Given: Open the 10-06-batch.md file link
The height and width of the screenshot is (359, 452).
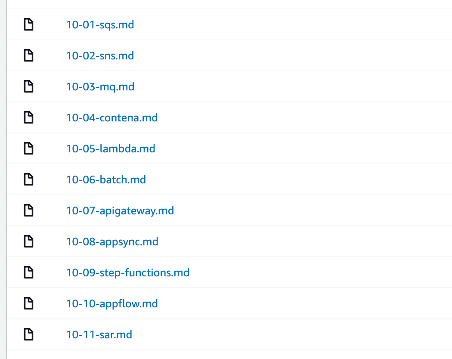Looking at the screenshot, I should point(106,179).
